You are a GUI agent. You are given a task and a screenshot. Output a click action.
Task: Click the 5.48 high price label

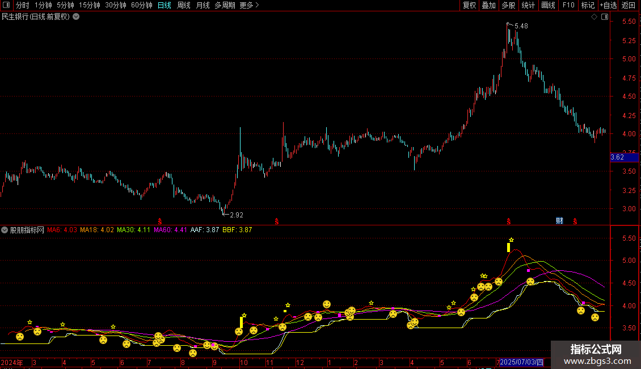point(521,26)
